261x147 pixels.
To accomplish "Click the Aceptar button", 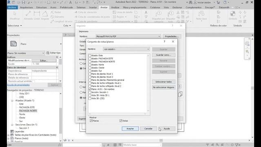I will 130,129.
